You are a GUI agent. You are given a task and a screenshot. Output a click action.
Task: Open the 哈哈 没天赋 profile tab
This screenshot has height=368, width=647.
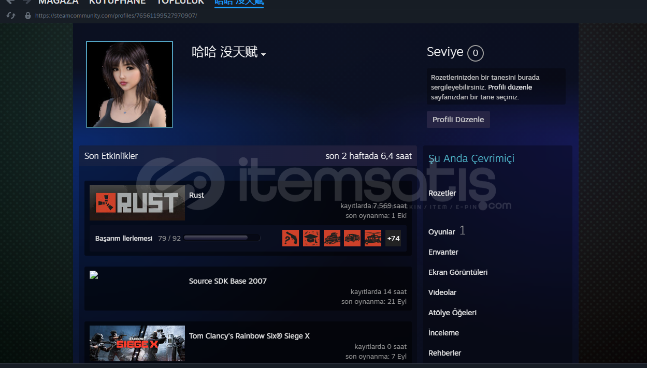pyautogui.click(x=239, y=3)
